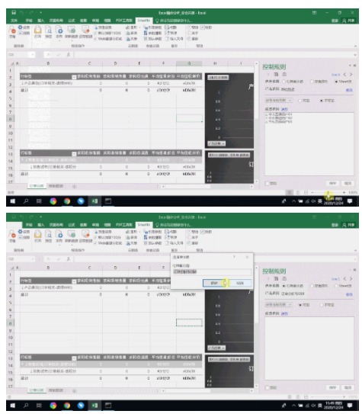Select middle scope radio in top 控制规则 panel
The image size is (362, 414).
point(312,82)
